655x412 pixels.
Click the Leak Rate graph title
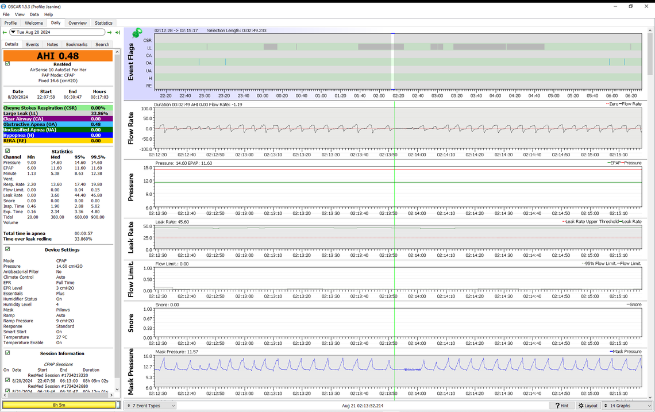(x=131, y=237)
